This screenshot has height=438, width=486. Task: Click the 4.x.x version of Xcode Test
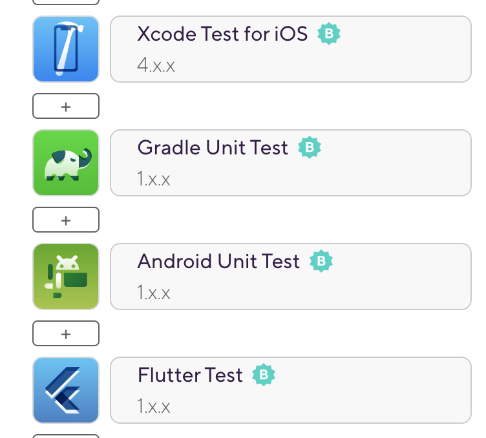[x=156, y=65]
